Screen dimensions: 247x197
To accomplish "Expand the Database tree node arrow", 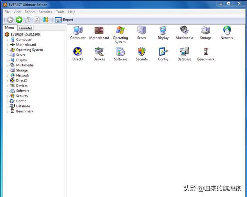I will (x=7, y=106).
